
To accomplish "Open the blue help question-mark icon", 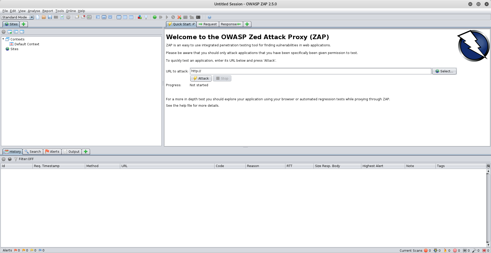I will point(209,17).
